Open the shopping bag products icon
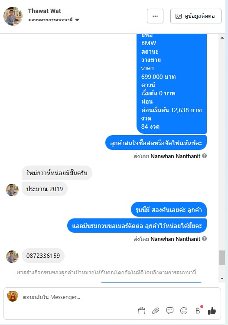 click(142, 311)
